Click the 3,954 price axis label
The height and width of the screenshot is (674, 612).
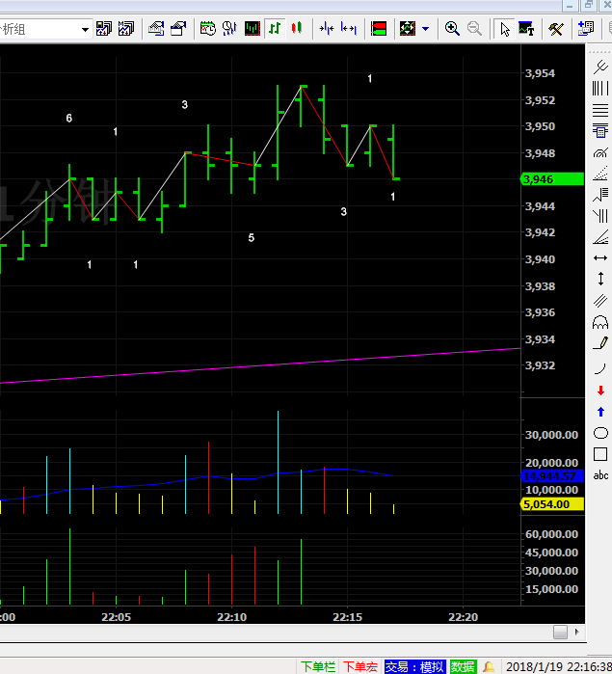tap(541, 73)
